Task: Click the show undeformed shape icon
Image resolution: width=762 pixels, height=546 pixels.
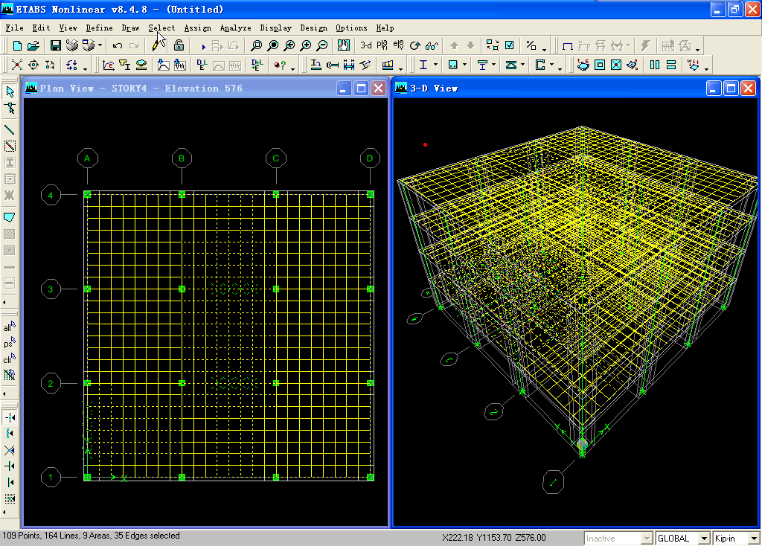Action: (x=567, y=45)
